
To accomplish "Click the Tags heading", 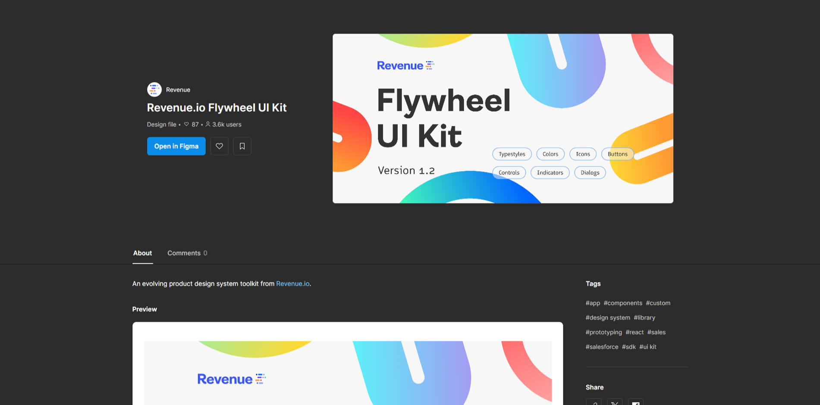I will pyautogui.click(x=593, y=283).
